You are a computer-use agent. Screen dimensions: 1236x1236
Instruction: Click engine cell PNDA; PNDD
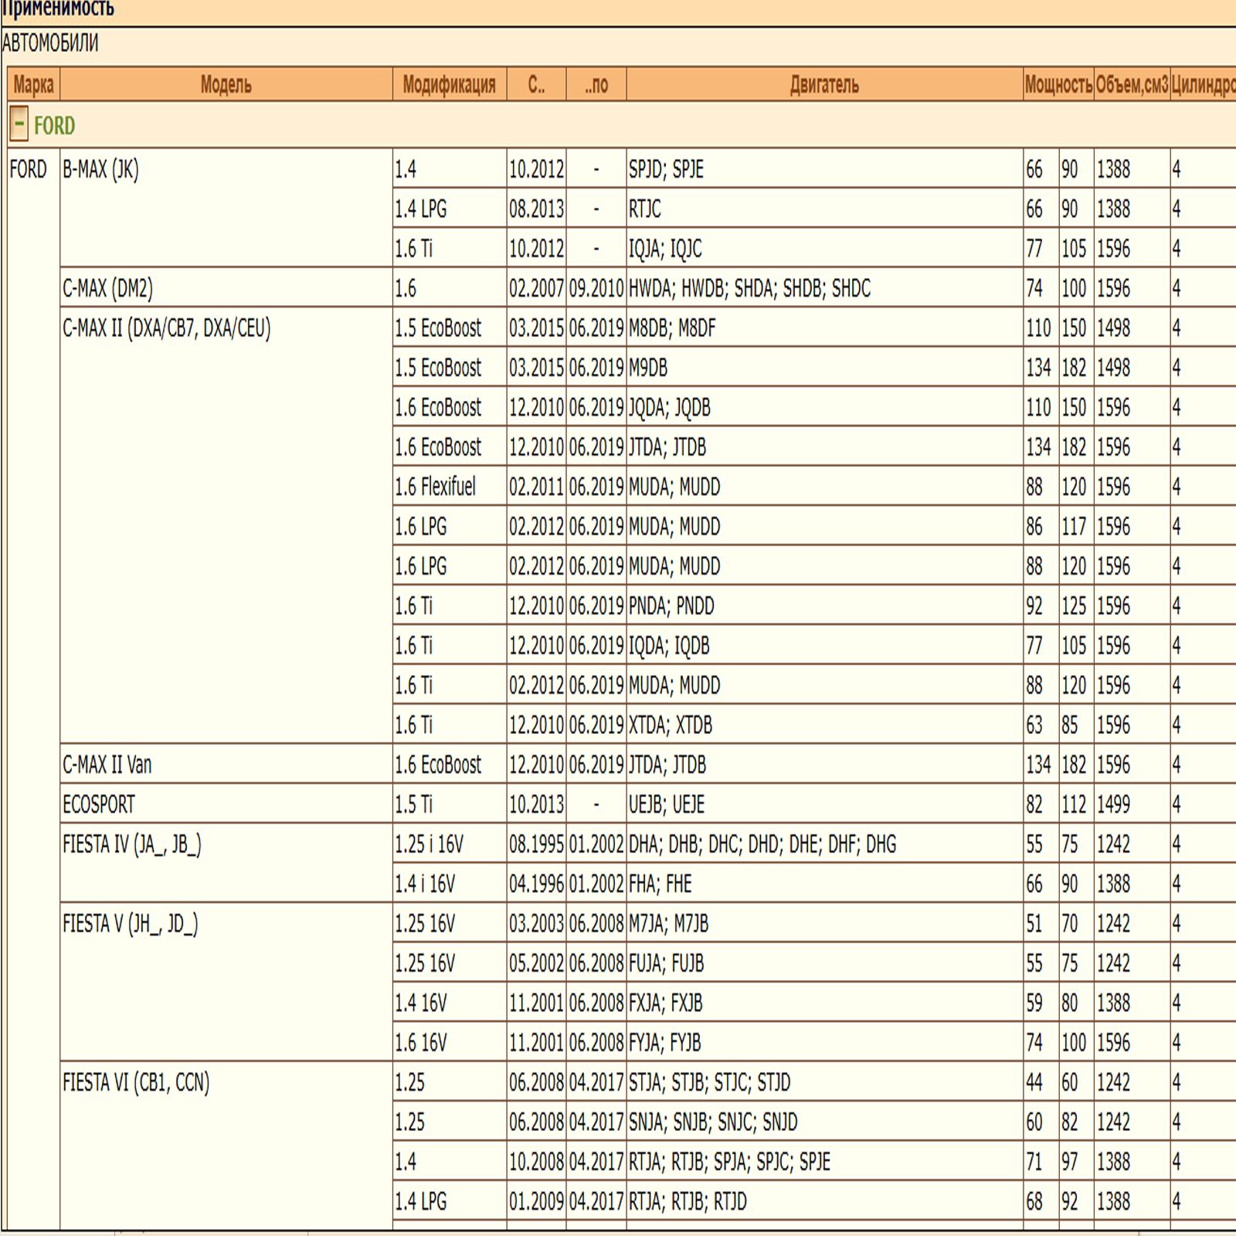pos(671,606)
